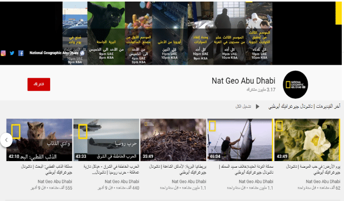Viewport: 344px width, 201px height.
Task: Click the previous arrow on video carousel
Action: pos(6,140)
